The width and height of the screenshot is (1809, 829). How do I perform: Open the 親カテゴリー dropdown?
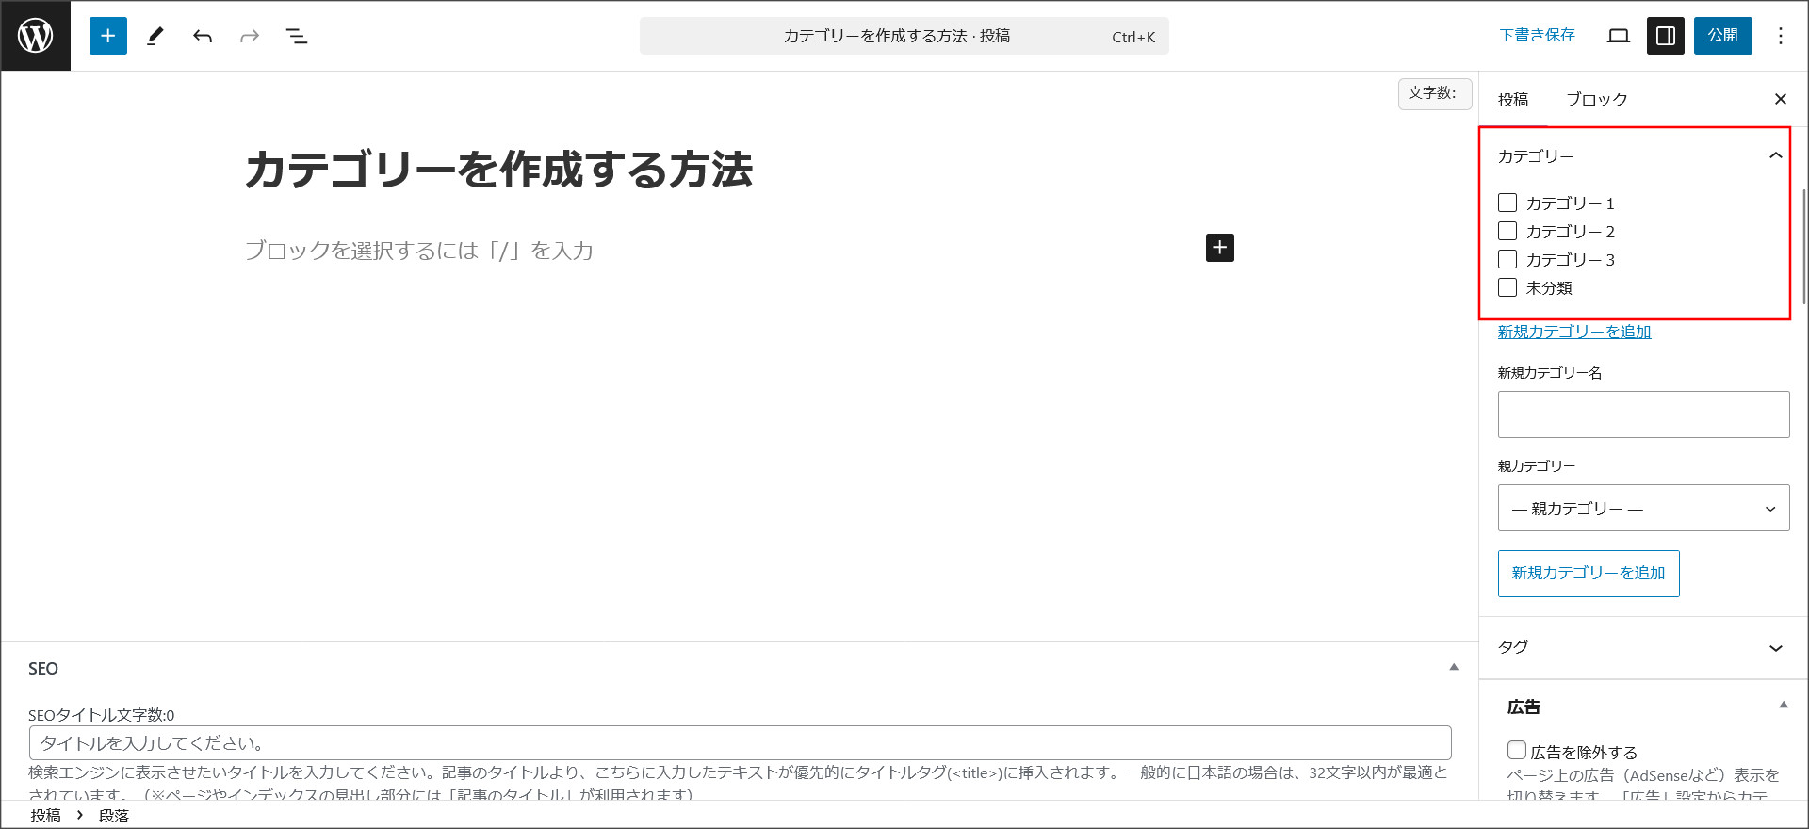pyautogui.click(x=1643, y=508)
